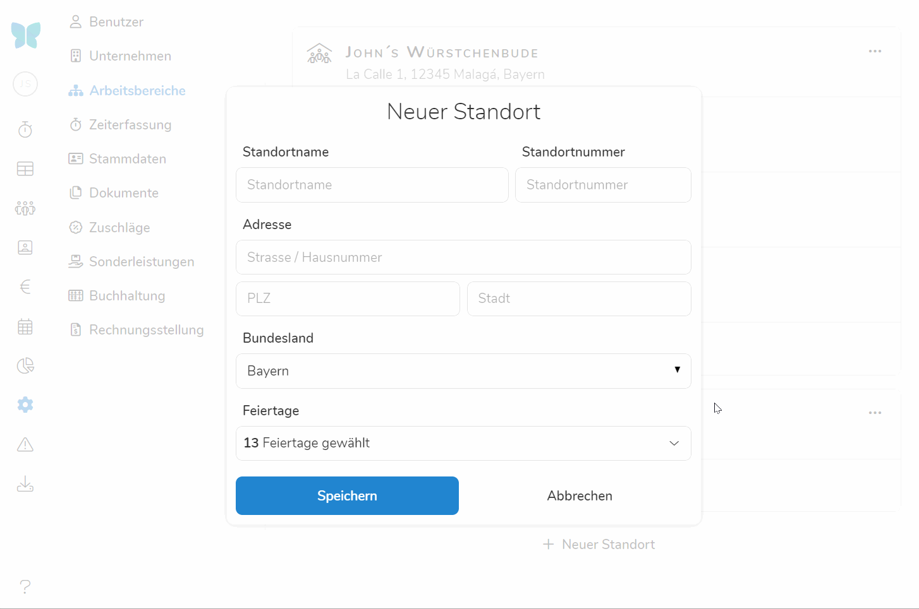Cancel the dialog with Abbrechen
Screen dimensions: 919x609
click(x=580, y=496)
